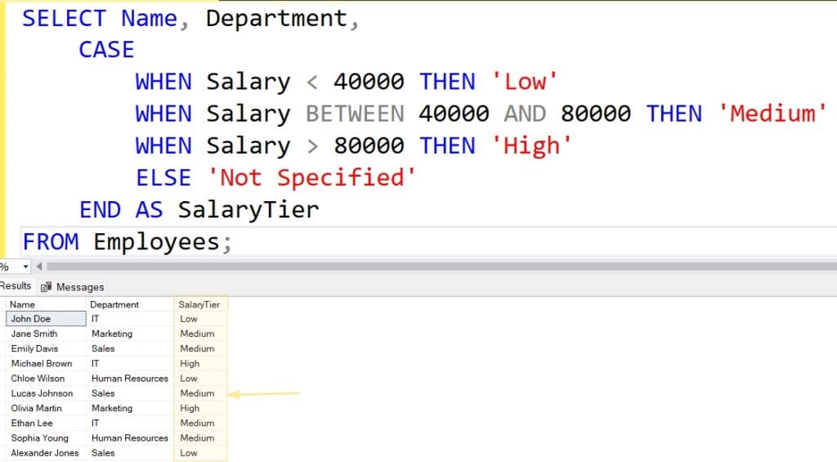Click Michael Brown's High salary tier cell

pyautogui.click(x=201, y=364)
